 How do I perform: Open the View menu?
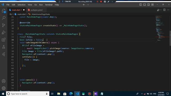coord(30,5)
